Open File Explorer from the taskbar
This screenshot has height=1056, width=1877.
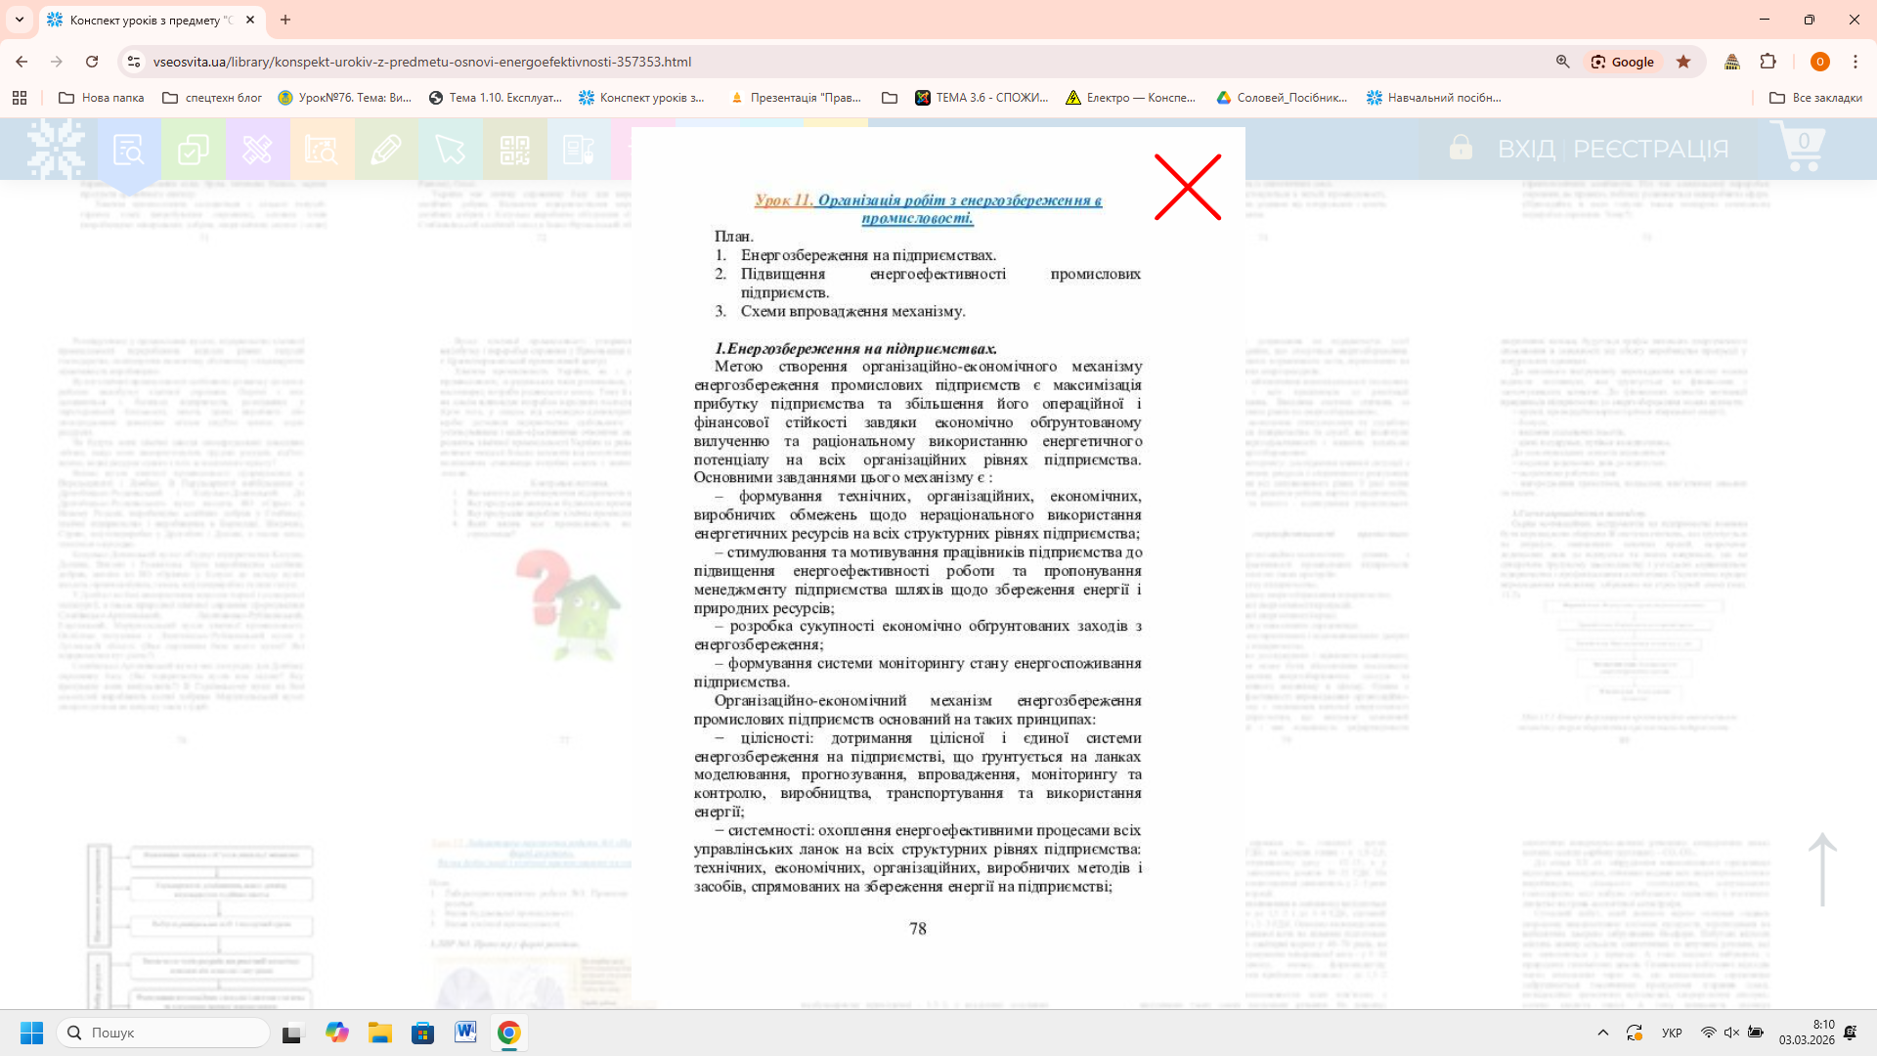click(380, 1033)
